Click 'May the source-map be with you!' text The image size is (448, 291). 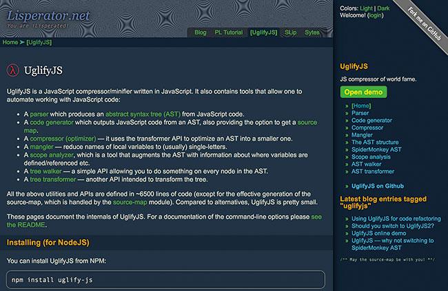tap(387, 259)
